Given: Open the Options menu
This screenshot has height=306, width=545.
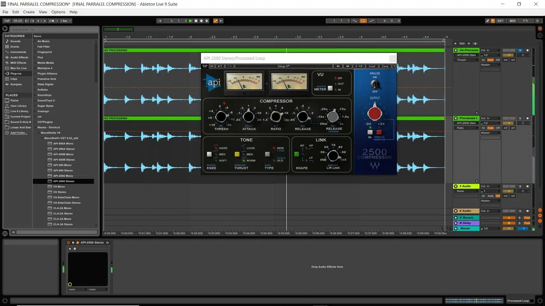Looking at the screenshot, I should point(58,12).
